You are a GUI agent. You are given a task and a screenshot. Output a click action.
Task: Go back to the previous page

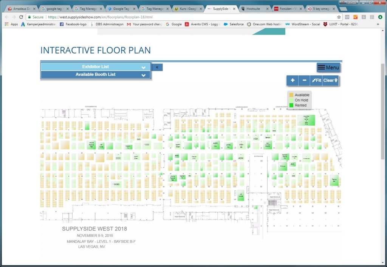pos(7,17)
